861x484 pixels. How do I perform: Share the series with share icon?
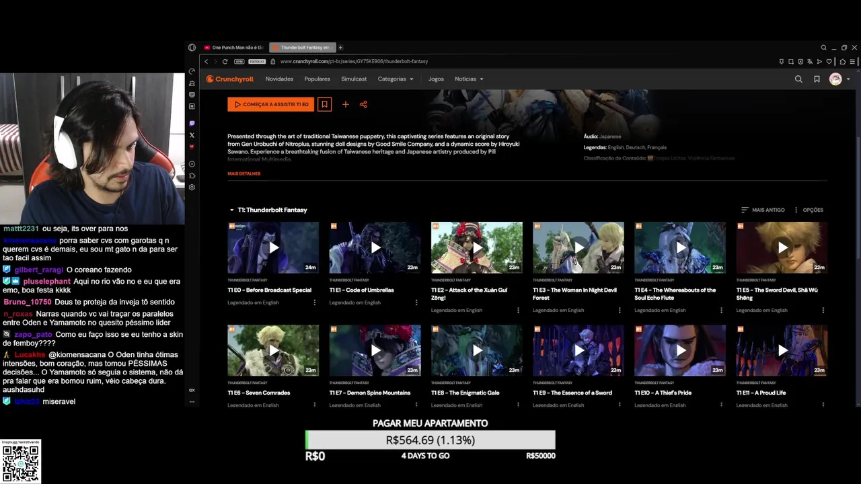363,104
